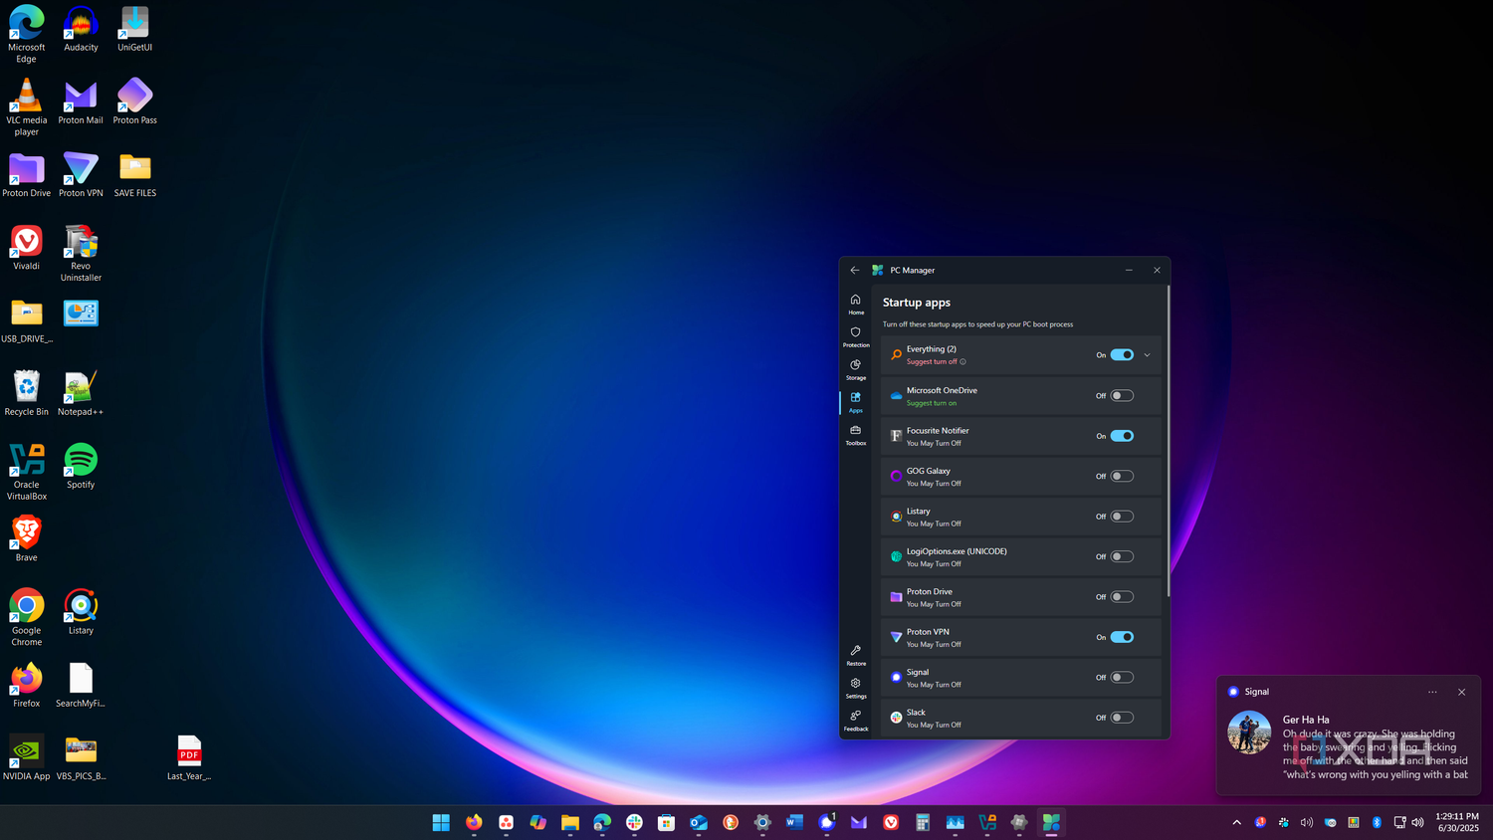The image size is (1493, 840).
Task: Select the Revo Uninstaller desktop icon
Action: click(x=81, y=253)
